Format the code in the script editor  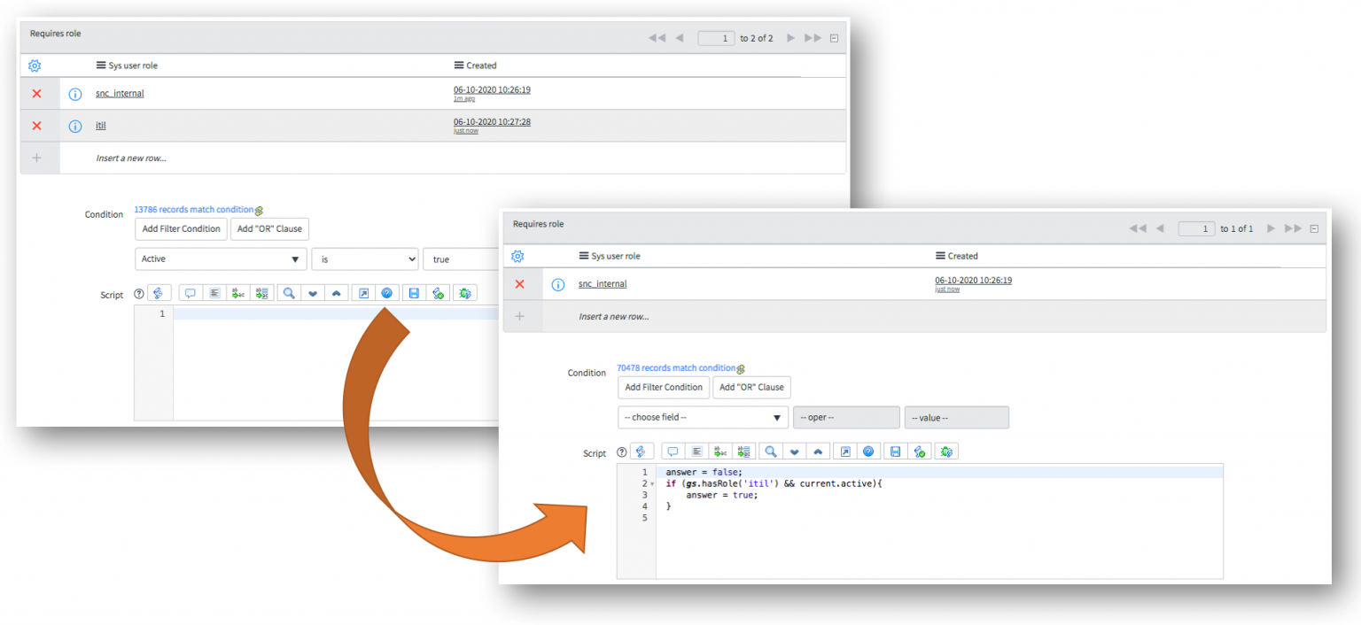(x=696, y=451)
